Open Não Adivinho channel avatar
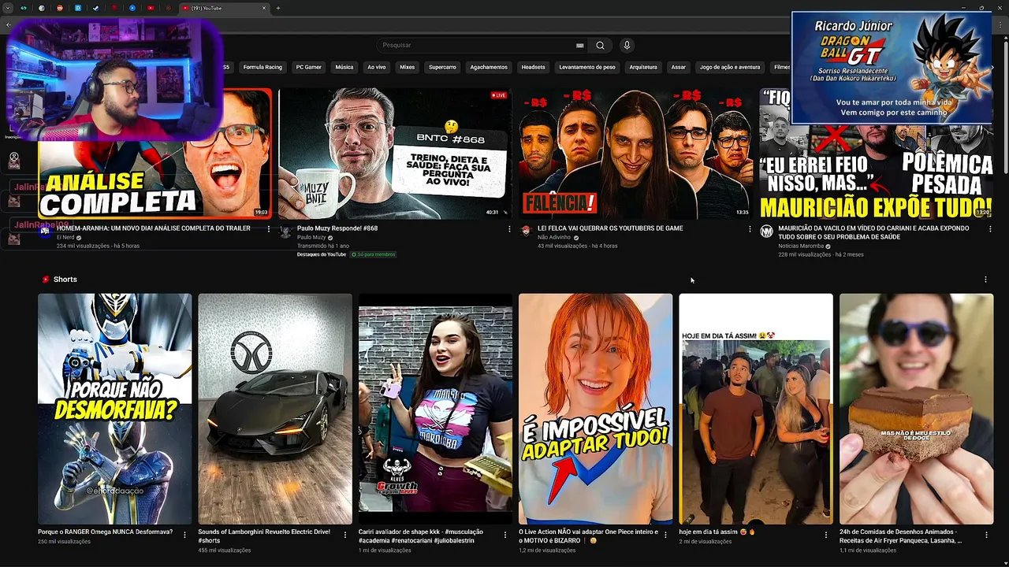 point(526,231)
